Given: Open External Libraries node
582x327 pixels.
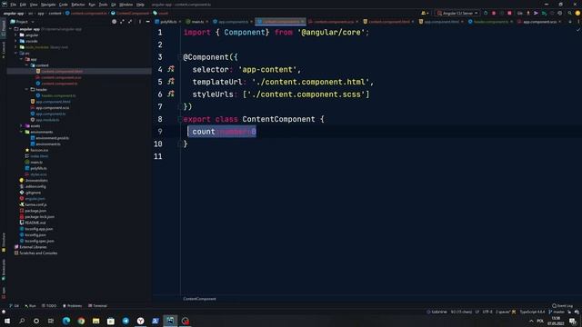Looking at the screenshot, I should point(33,247).
